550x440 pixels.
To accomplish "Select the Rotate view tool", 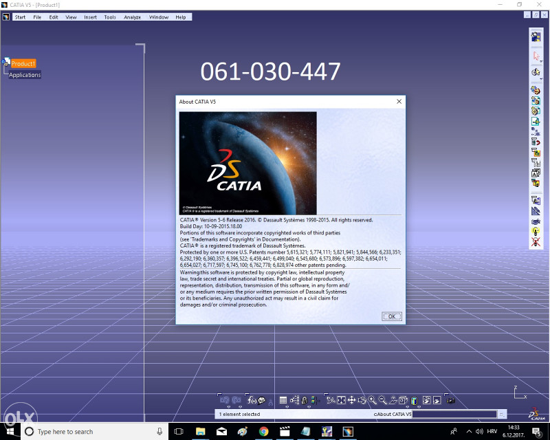I will click(362, 400).
